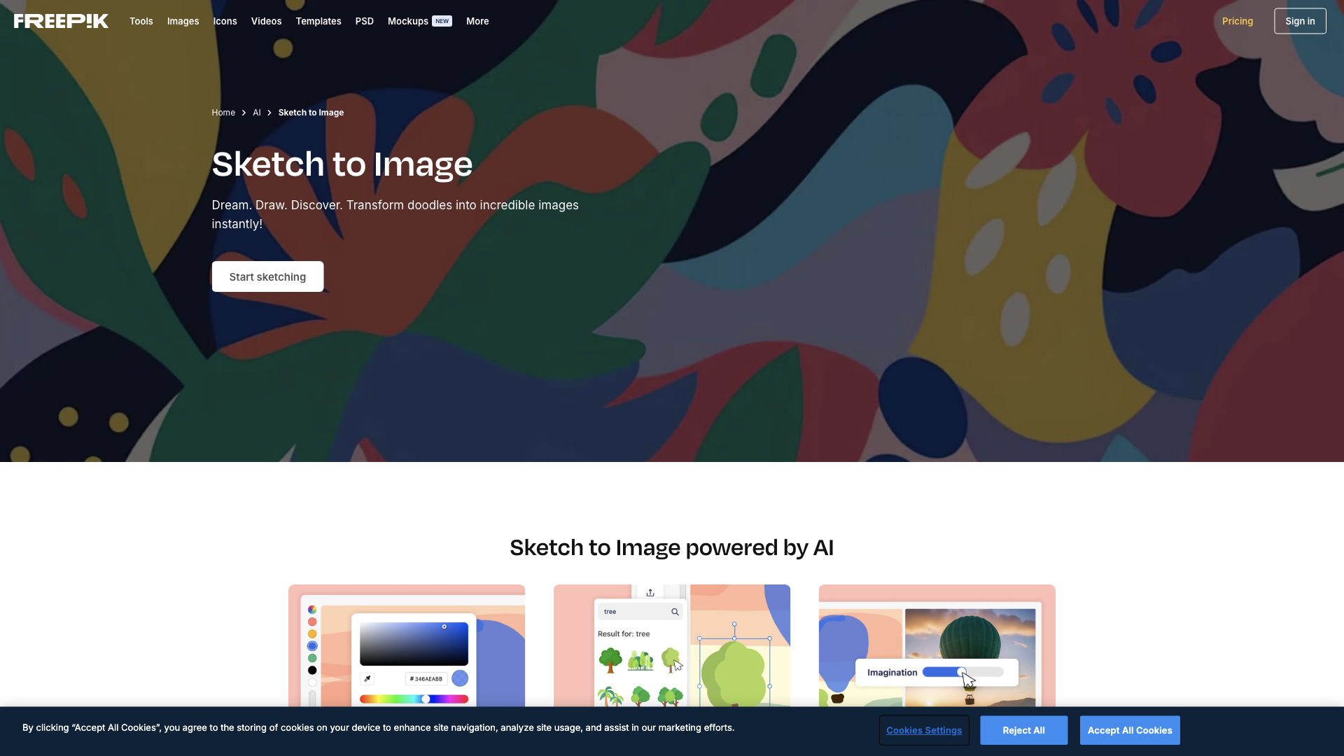
Task: Click the Reject All cookies button
Action: [1023, 730]
